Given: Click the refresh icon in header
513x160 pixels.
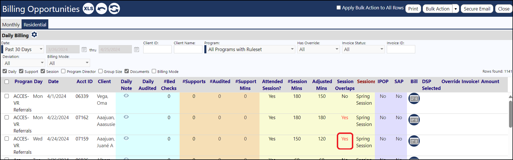Looking at the screenshot, I should click(x=114, y=9).
